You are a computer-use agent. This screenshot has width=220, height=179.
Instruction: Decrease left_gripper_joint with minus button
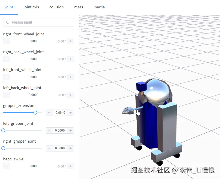[49, 131]
